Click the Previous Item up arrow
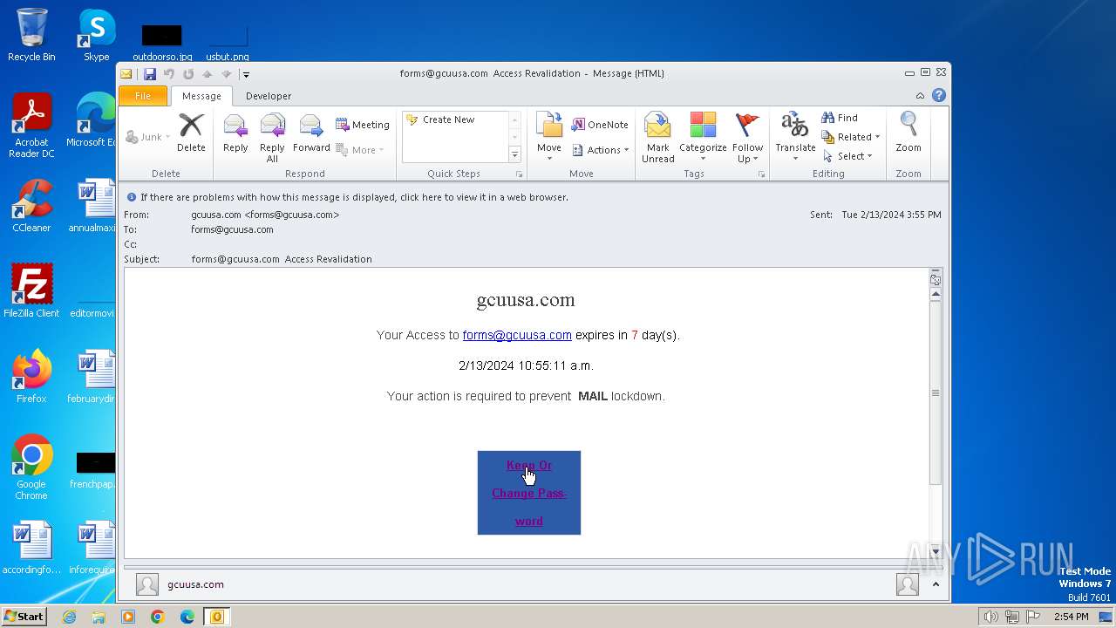Viewport: 1116px width, 628px height. tap(208, 74)
